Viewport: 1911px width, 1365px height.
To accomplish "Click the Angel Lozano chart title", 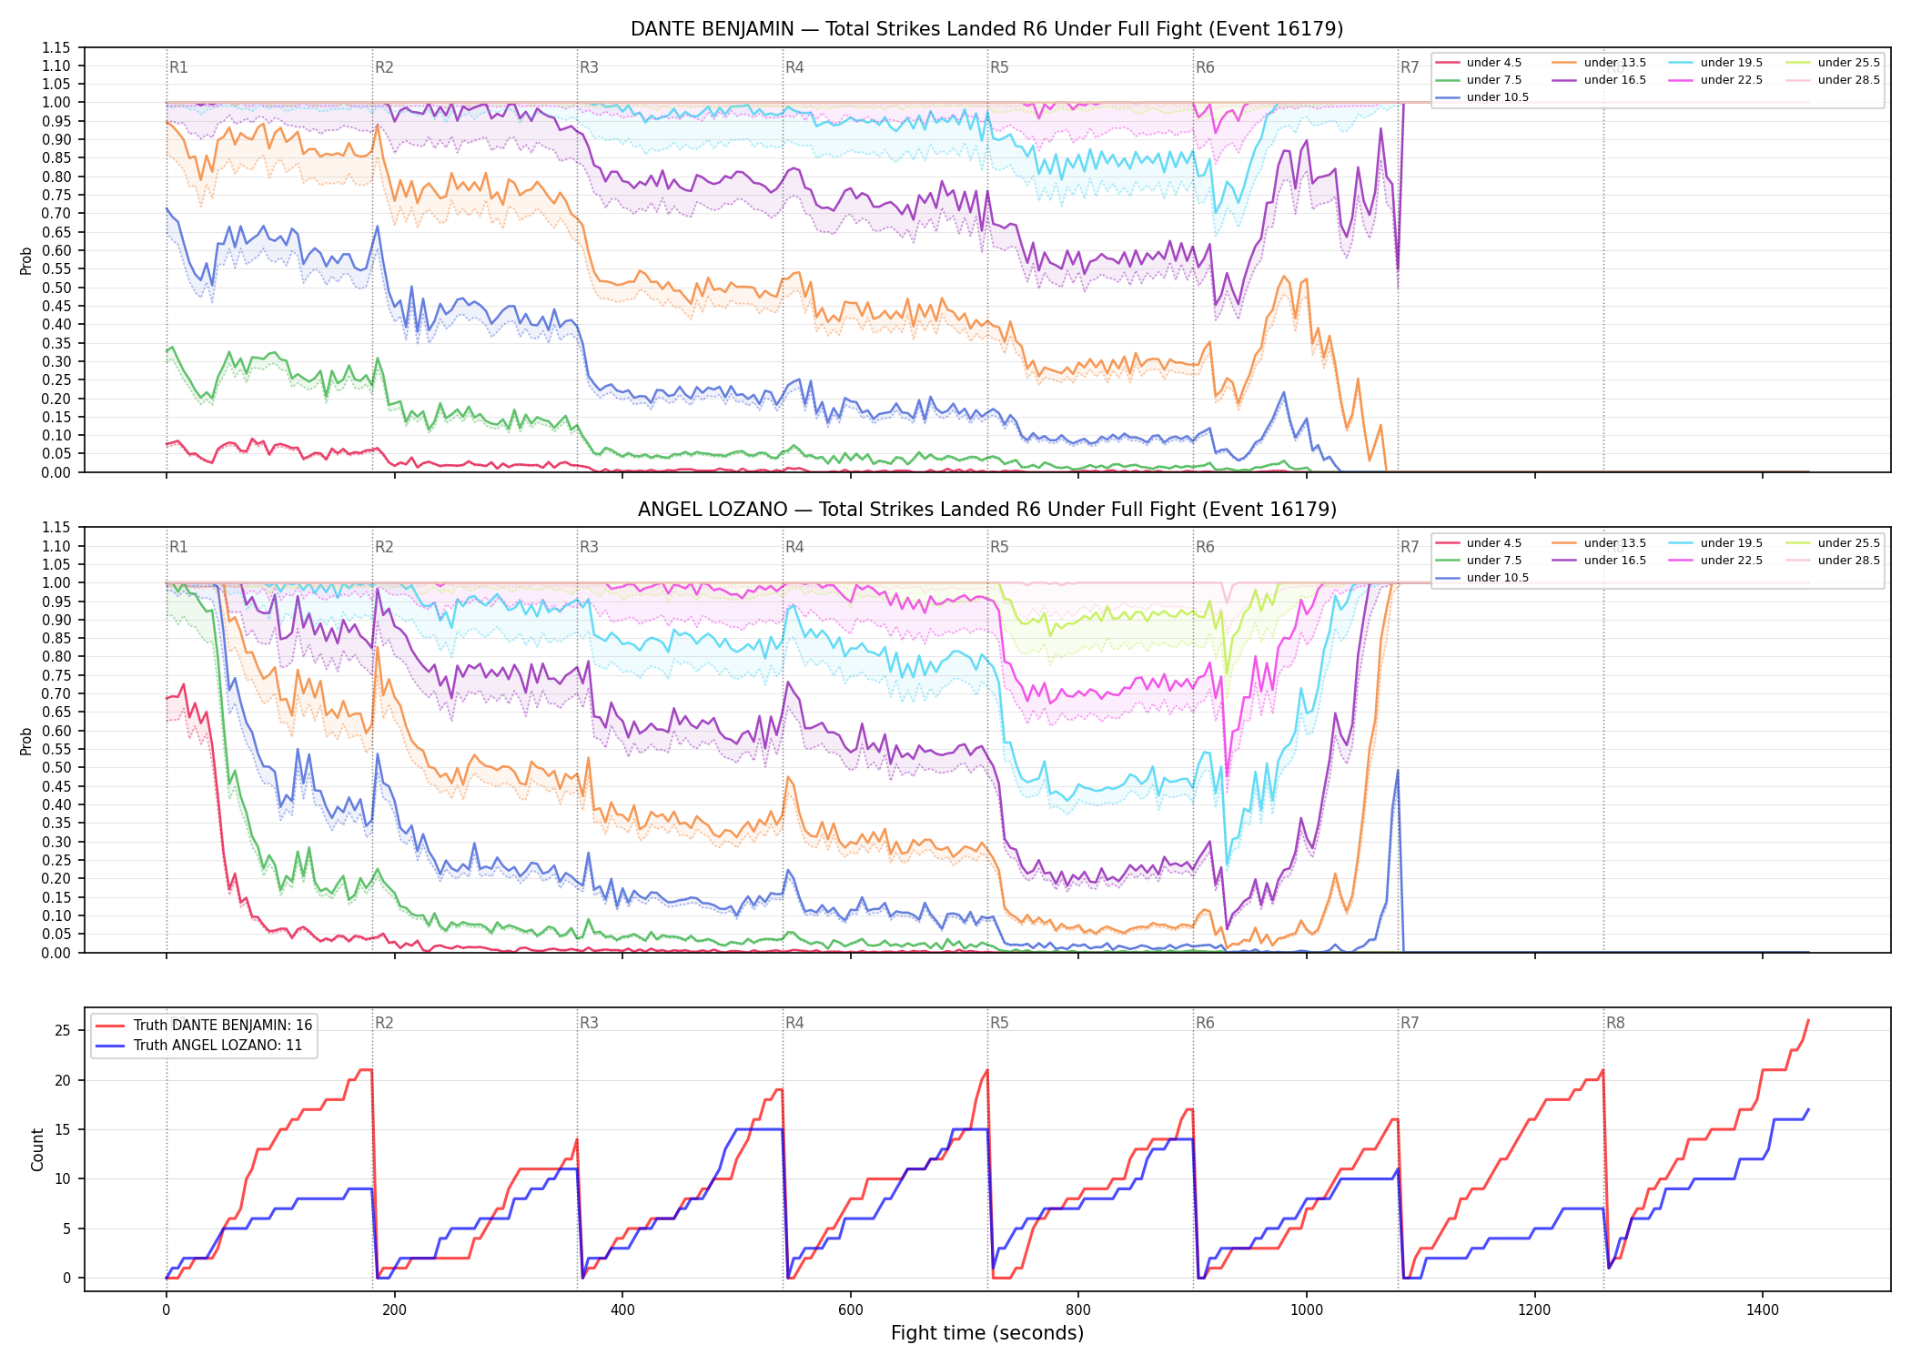I will [987, 510].
